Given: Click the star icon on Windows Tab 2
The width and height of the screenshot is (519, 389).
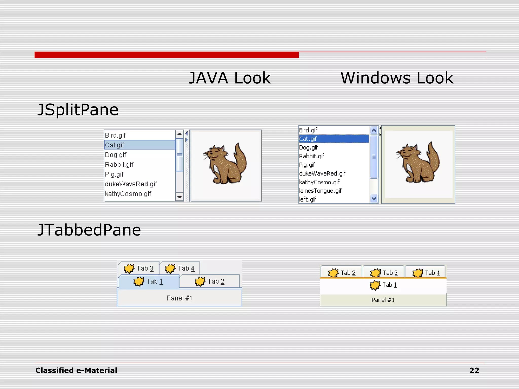Looking at the screenshot, I should coord(333,273).
